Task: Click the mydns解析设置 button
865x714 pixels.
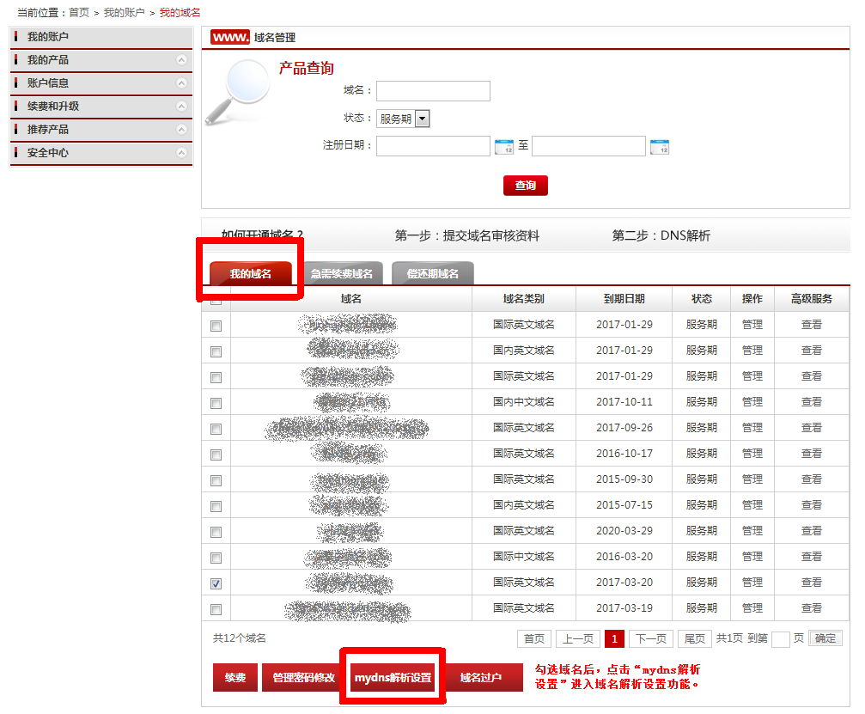Action: pos(393,678)
